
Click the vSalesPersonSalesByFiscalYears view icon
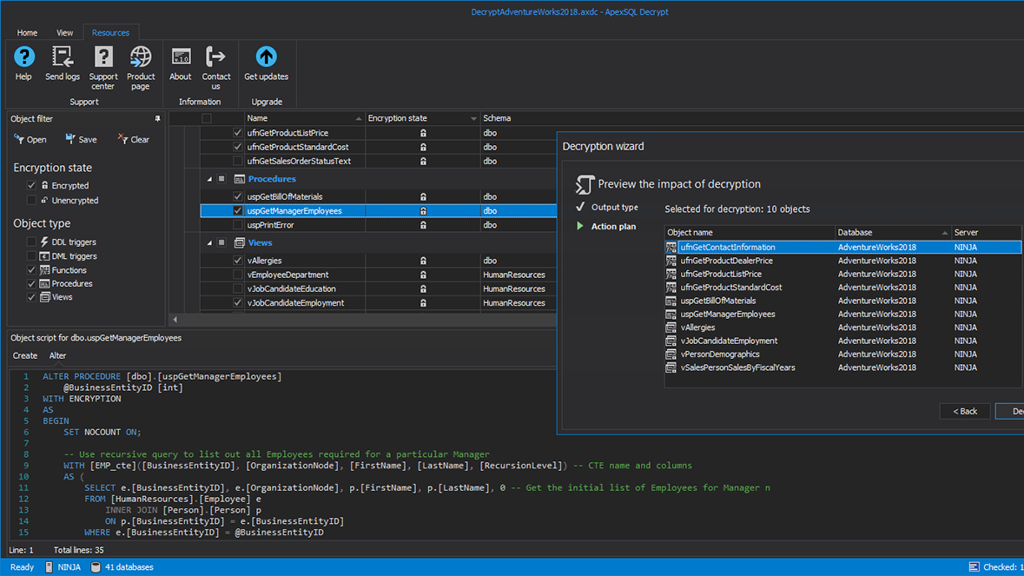[671, 367]
